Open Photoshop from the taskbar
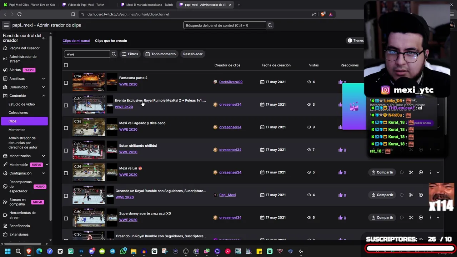457x257 pixels. [x=81, y=251]
